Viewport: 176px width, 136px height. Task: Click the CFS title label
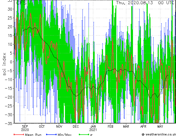pos(21,3)
